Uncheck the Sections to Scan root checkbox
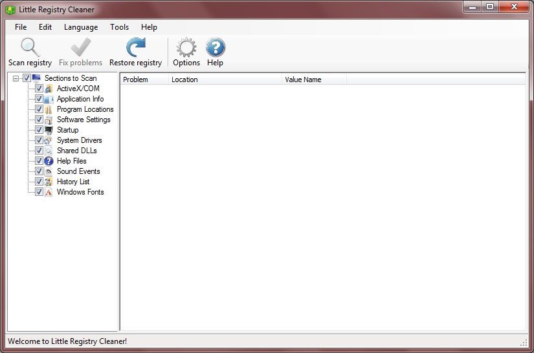 pyautogui.click(x=27, y=78)
